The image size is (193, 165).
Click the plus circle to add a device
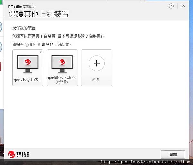click(x=96, y=63)
